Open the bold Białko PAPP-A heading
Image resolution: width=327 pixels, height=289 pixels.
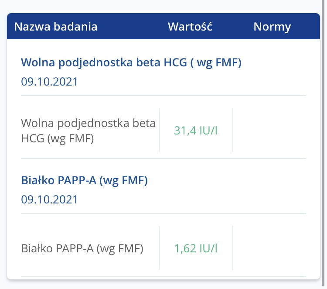point(84,181)
